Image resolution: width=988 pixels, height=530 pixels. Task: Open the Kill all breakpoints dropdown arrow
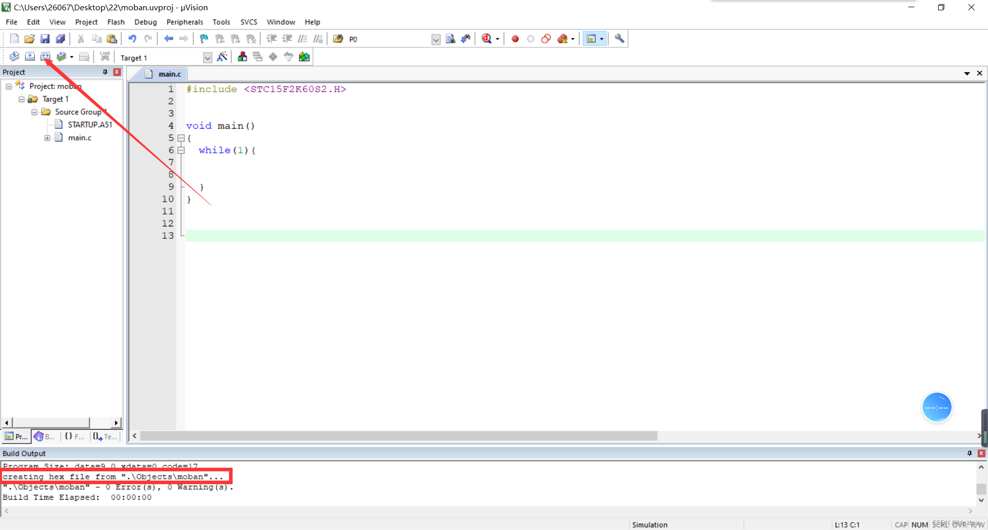click(573, 39)
